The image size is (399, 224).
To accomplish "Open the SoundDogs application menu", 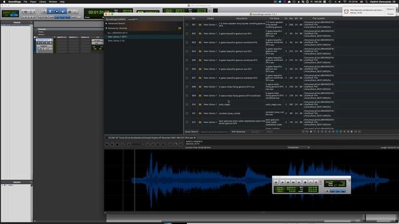I will (x=14, y=1).
